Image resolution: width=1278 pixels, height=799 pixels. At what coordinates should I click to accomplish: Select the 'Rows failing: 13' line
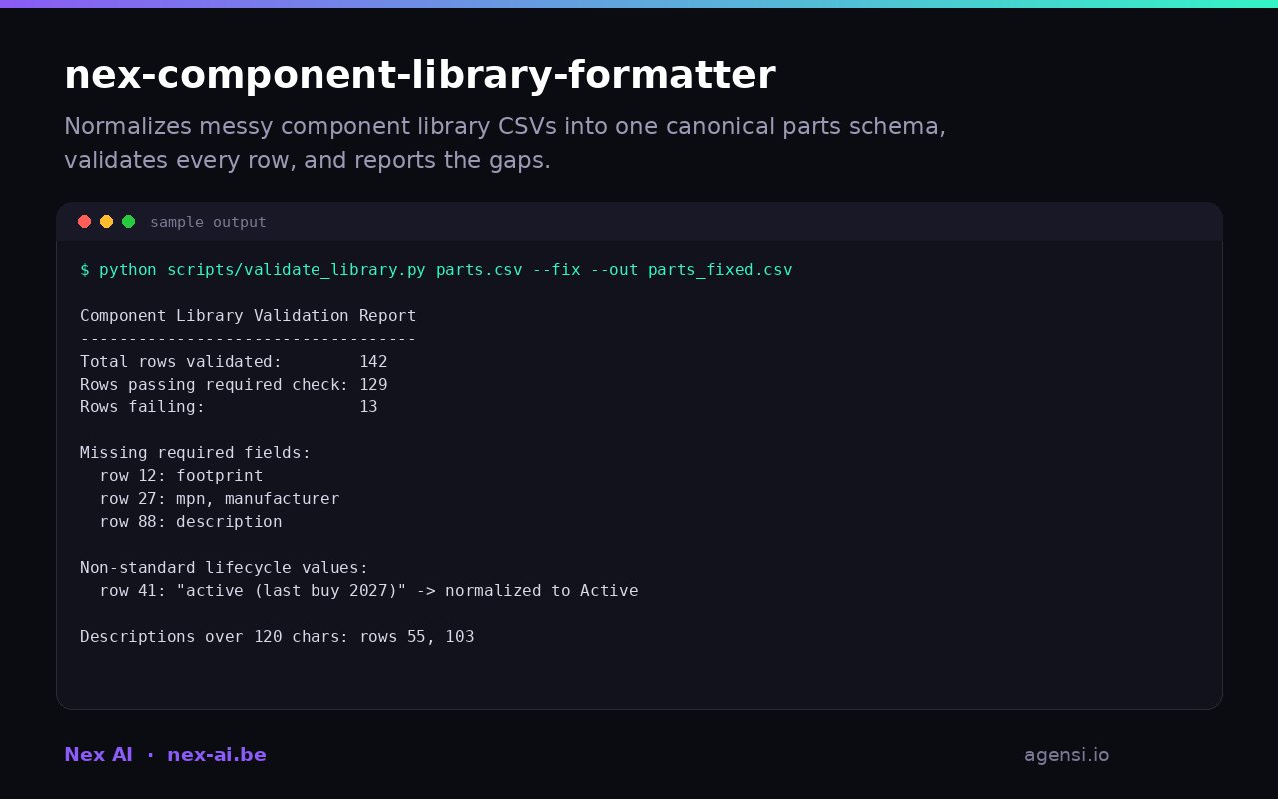point(229,407)
